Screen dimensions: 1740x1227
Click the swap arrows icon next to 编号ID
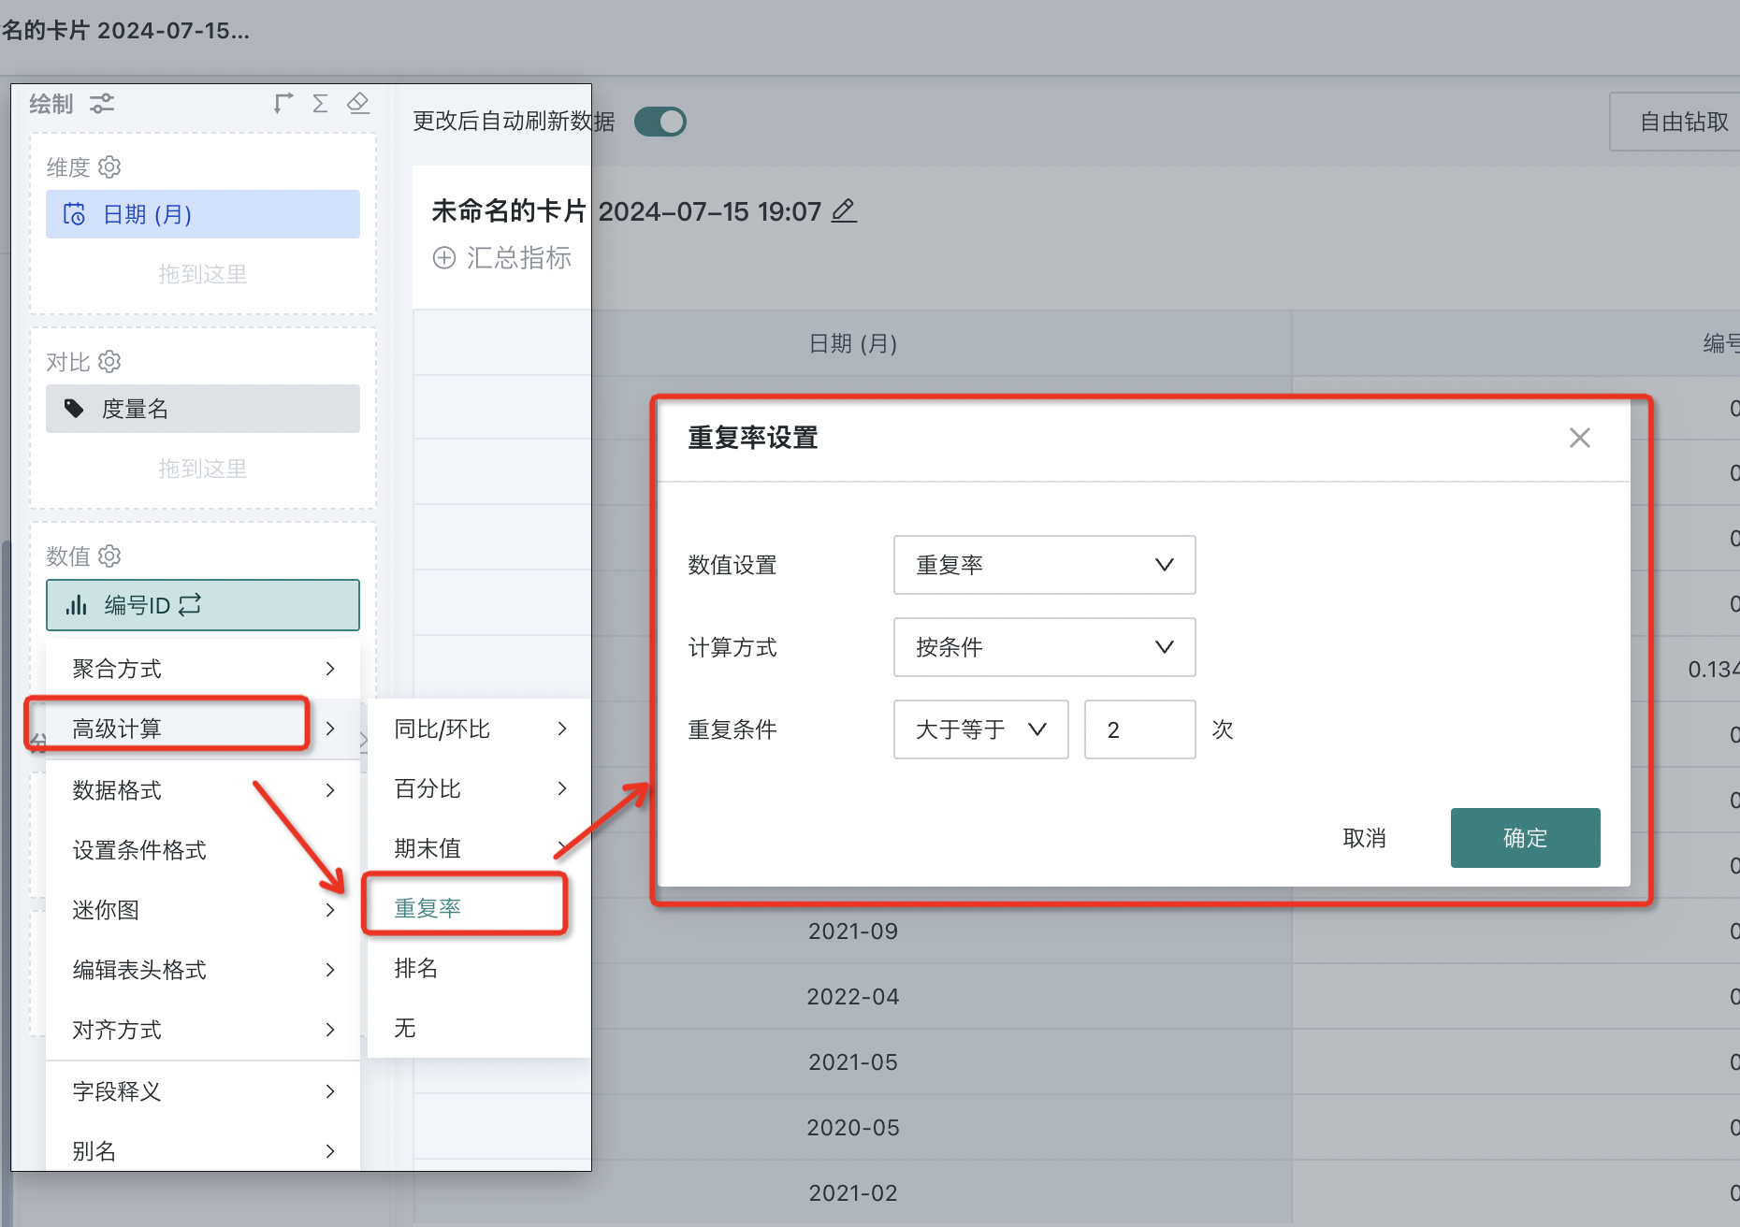point(190,605)
